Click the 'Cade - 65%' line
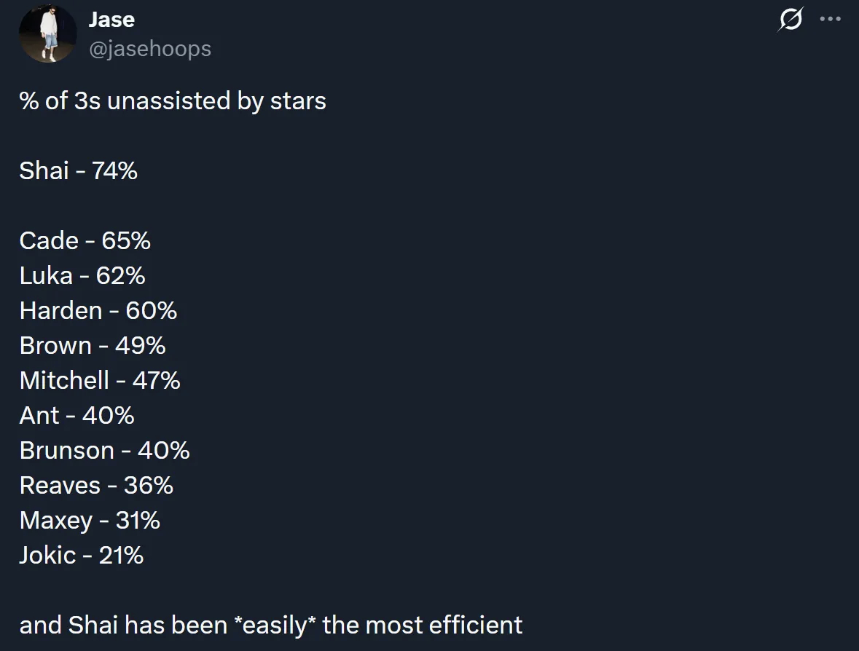 pos(85,240)
